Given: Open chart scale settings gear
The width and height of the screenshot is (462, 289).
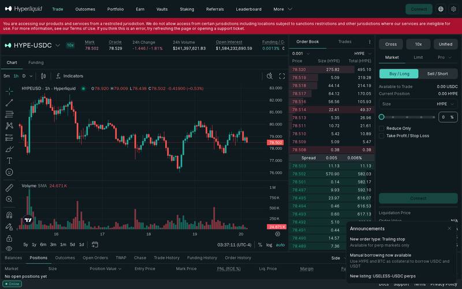Looking at the screenshot, I should point(278,234).
